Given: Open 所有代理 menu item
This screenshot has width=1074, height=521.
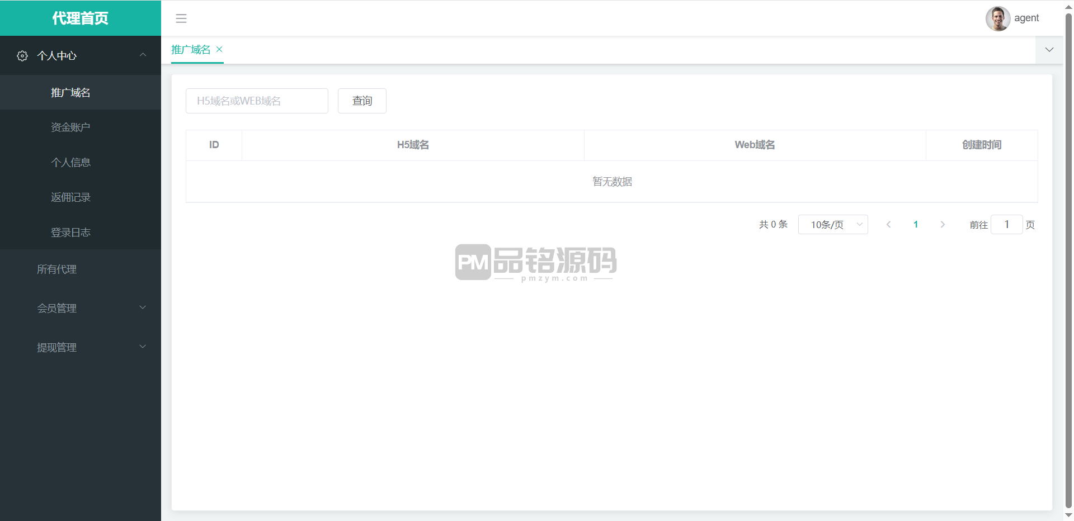Looking at the screenshot, I should click(81, 269).
